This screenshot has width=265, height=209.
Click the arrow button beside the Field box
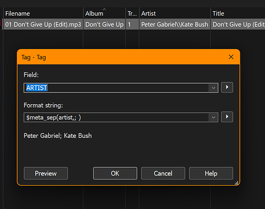click(x=227, y=88)
